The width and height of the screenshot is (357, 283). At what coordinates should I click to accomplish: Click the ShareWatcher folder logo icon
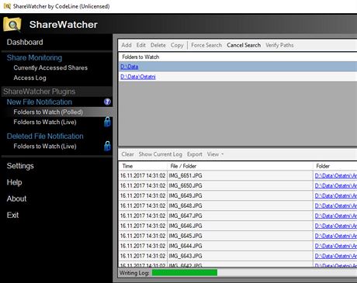point(12,24)
